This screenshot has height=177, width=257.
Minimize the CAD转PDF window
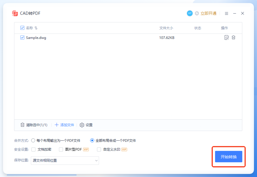[x=235, y=14]
